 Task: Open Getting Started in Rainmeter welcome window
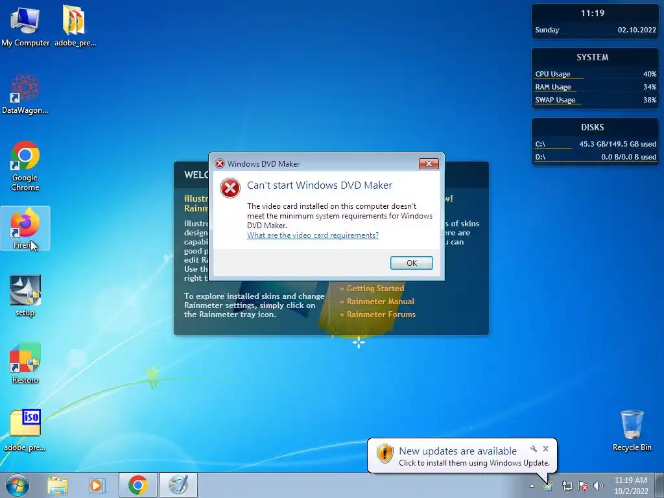[x=375, y=289]
